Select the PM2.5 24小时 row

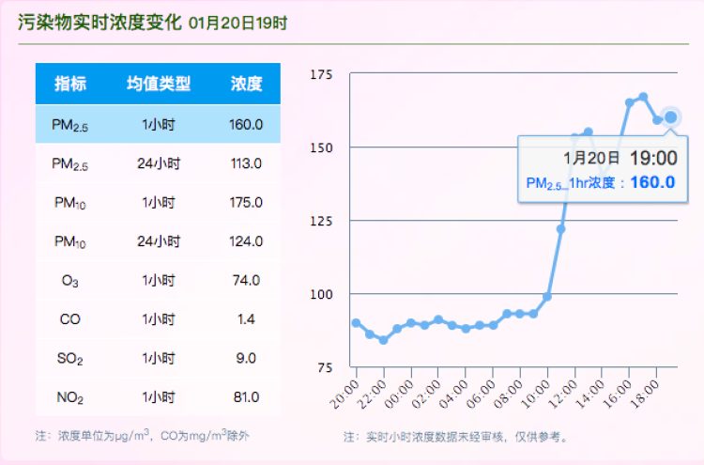click(x=158, y=163)
